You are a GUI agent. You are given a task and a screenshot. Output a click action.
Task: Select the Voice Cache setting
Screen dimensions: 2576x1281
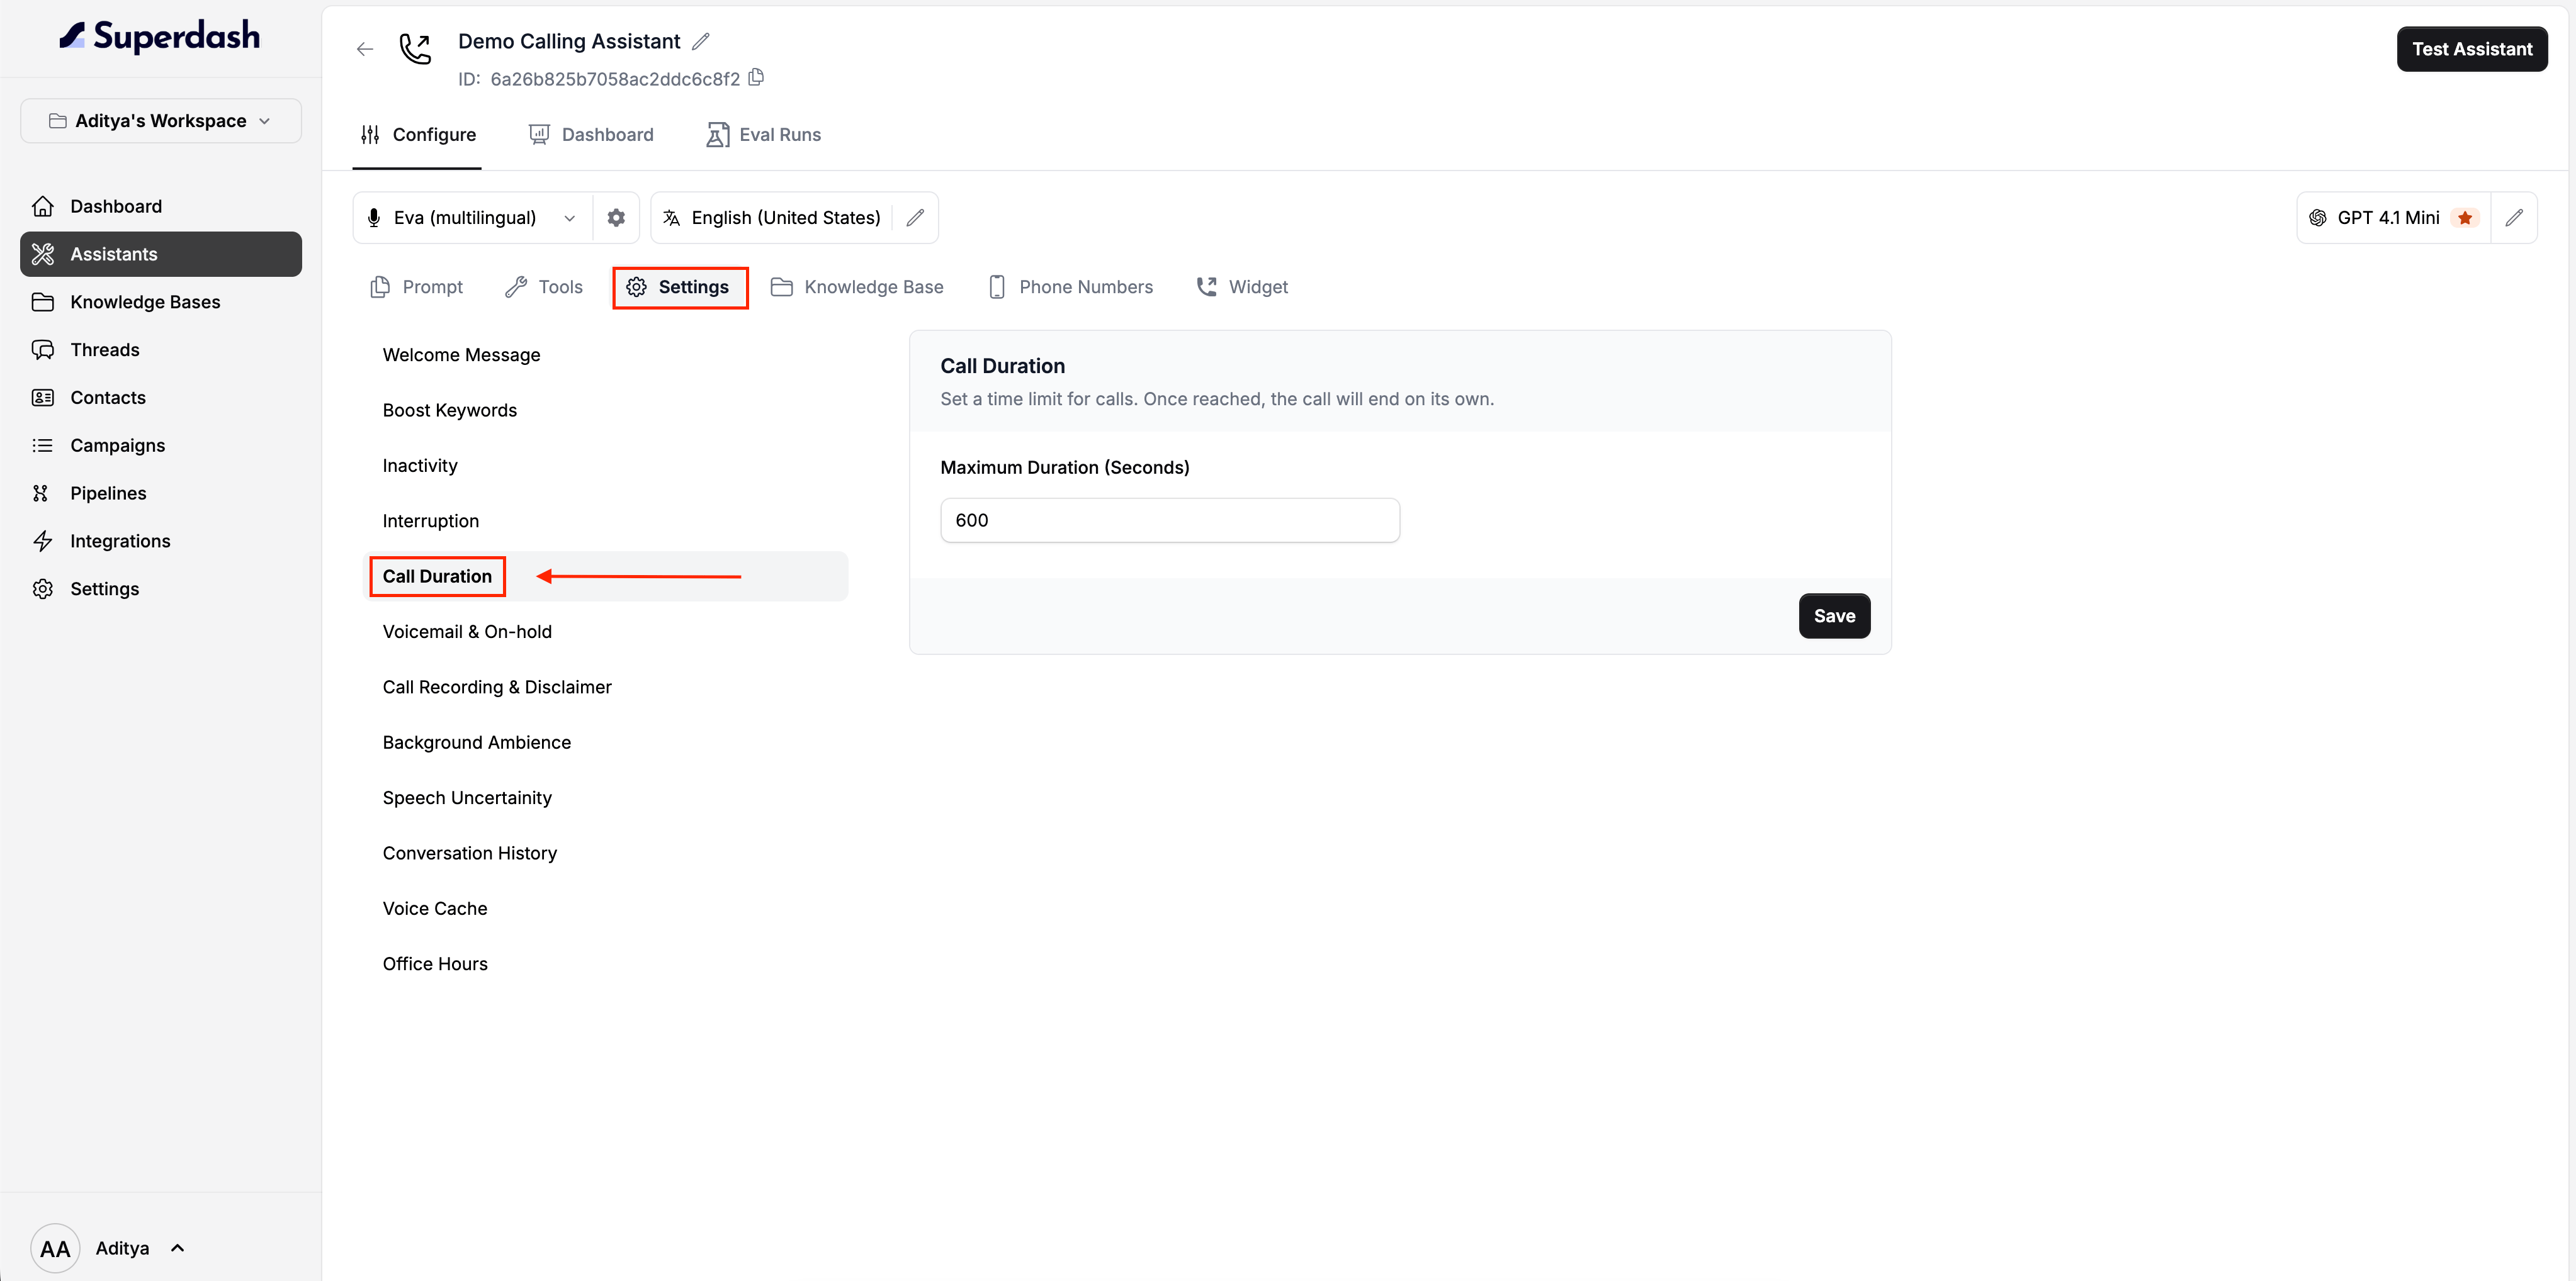[606, 909]
